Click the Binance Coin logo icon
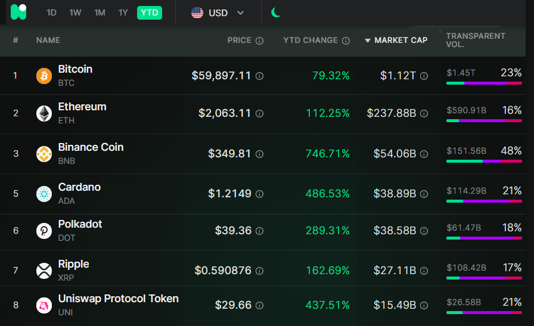 (44, 154)
